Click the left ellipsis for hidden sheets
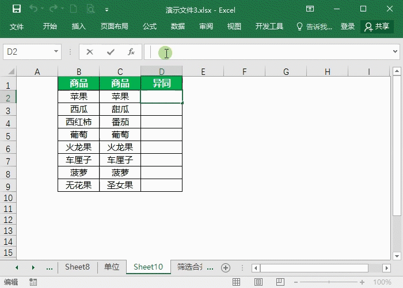 click(x=50, y=268)
